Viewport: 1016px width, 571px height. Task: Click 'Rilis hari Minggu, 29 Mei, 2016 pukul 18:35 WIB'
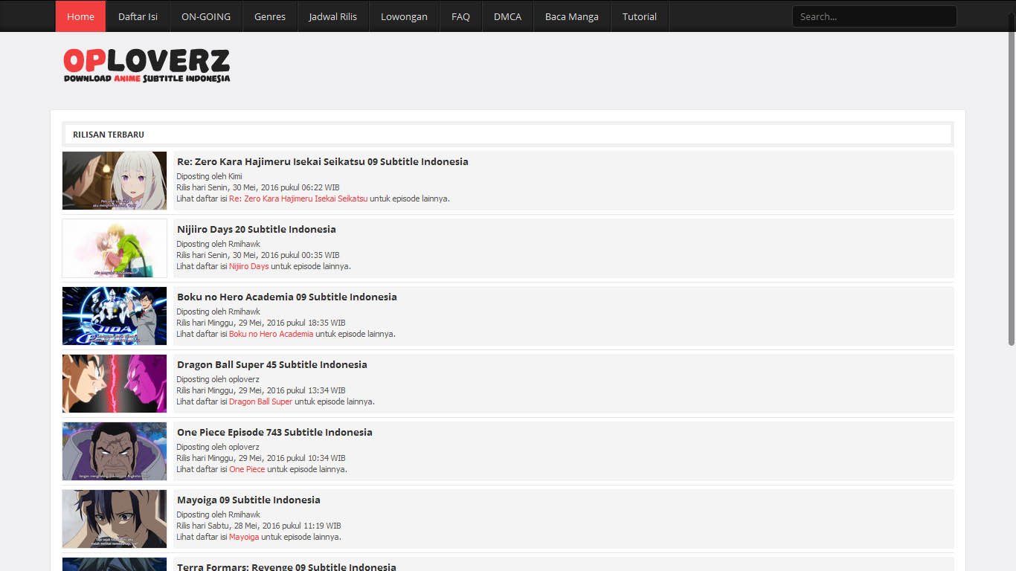pos(261,323)
